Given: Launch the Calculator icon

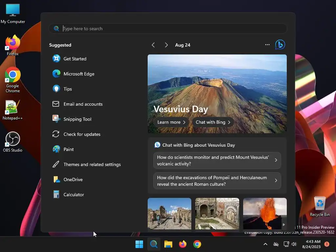Looking at the screenshot, I should [x=56, y=194].
